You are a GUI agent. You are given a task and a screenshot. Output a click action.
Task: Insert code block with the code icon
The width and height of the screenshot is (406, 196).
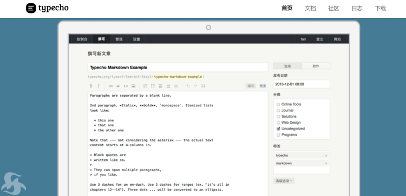(126, 86)
